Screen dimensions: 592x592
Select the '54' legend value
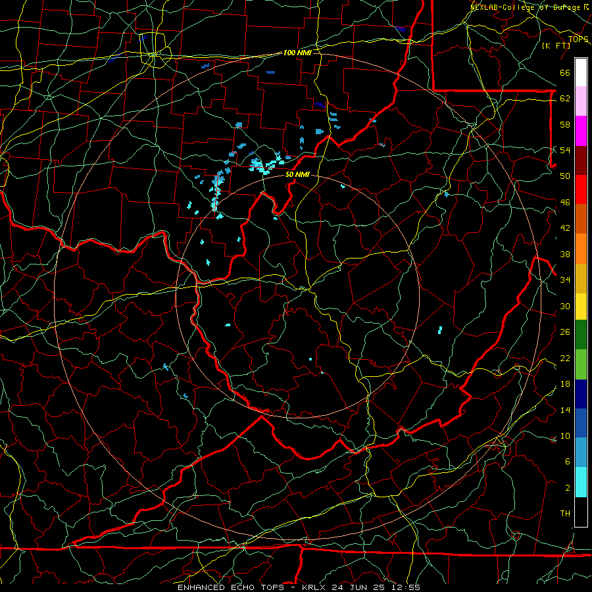coord(565,150)
